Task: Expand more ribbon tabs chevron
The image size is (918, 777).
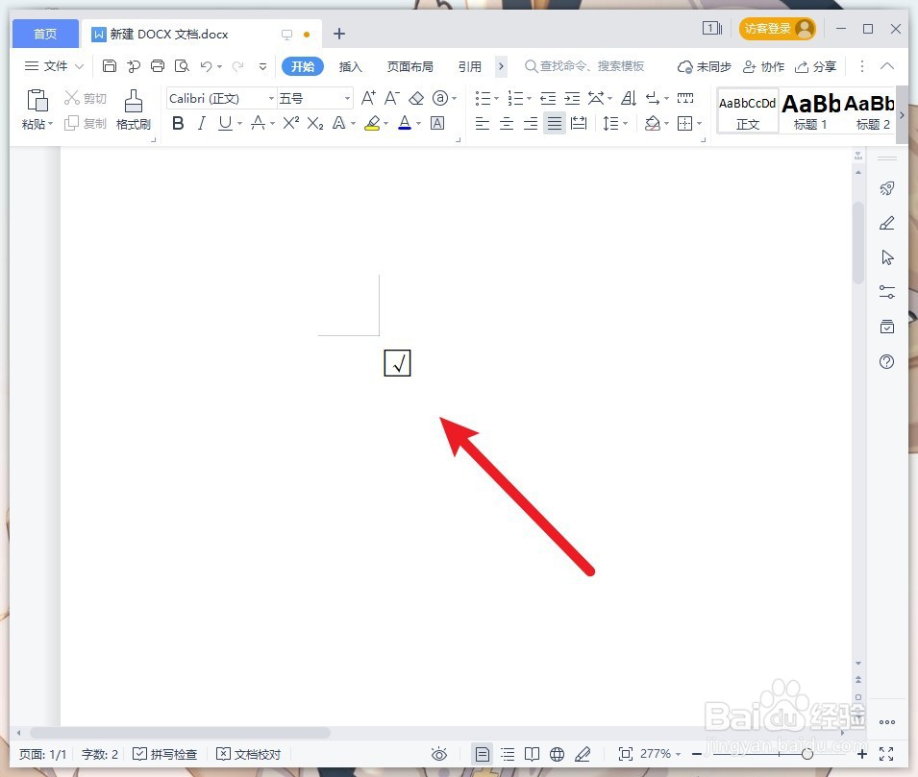Action: click(501, 66)
